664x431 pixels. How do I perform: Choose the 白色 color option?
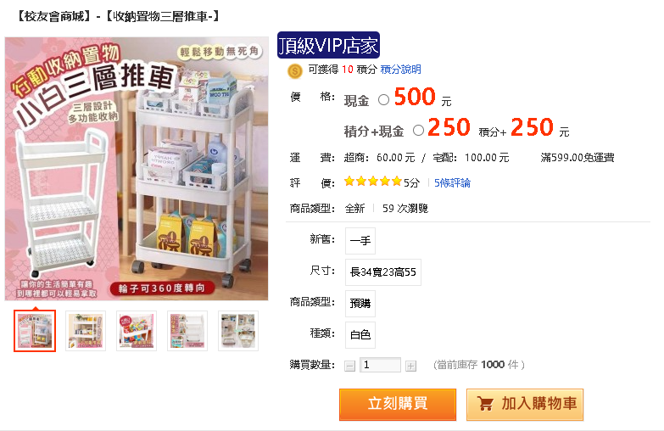tap(360, 335)
